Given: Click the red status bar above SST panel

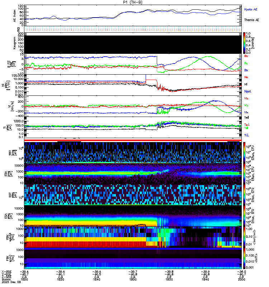Looking at the screenshot, I should (133, 140).
